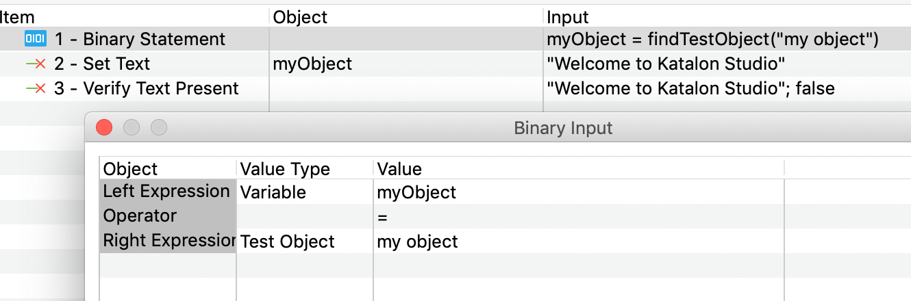The width and height of the screenshot is (911, 301).
Task: Select the '1 - Binary Statement' step
Action: 140,40
